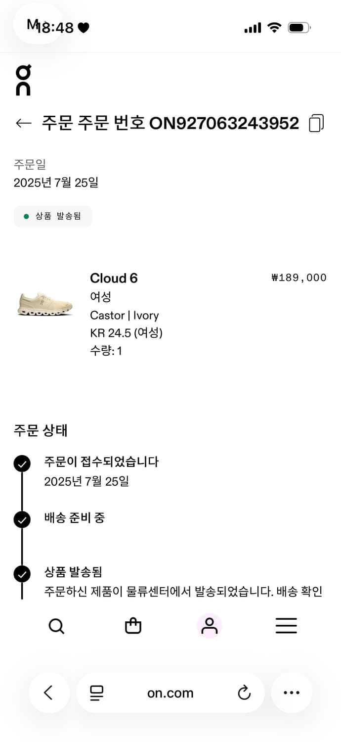The width and height of the screenshot is (341, 742).
Task: Open the Cloud 6 product thumbnail
Action: [44, 304]
